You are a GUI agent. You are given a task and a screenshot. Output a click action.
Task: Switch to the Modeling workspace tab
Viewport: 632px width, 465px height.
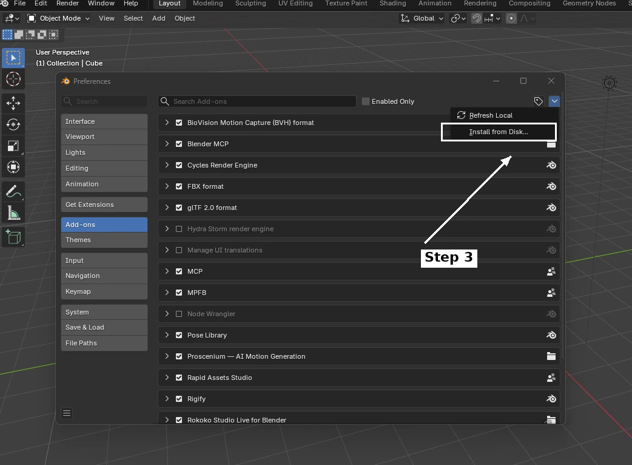coord(207,4)
